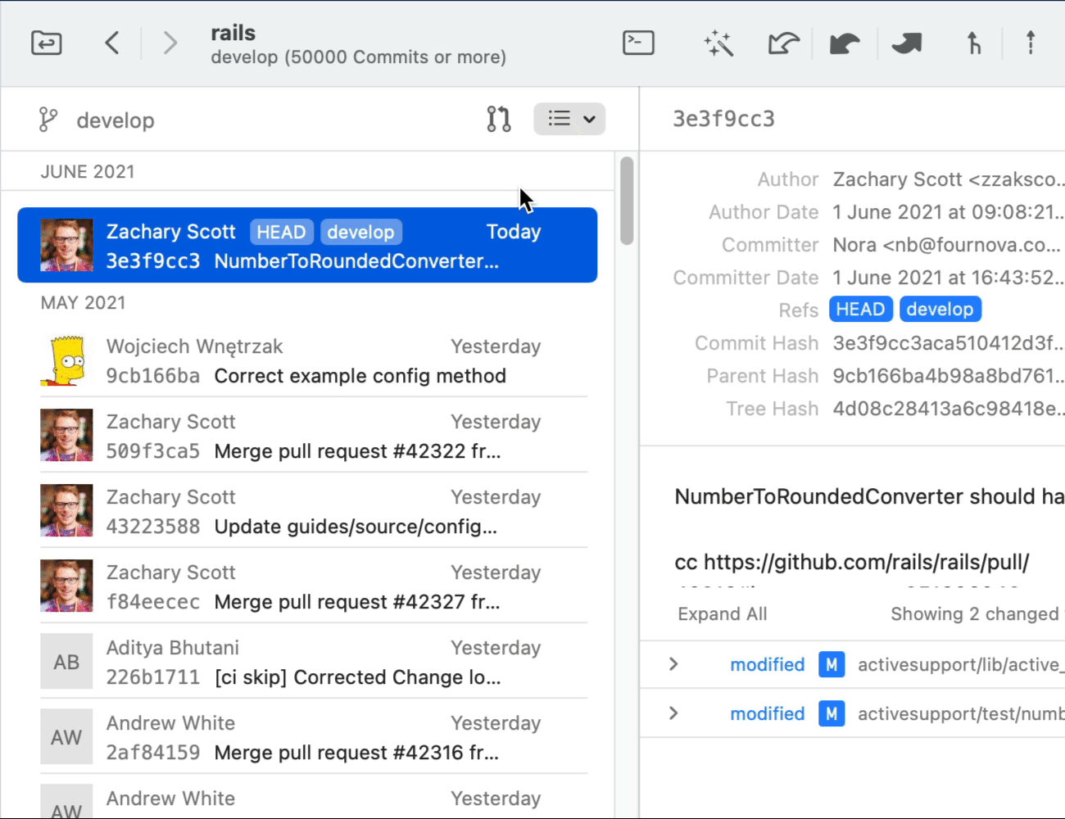
Task: Click the Pull solid arrow icon
Action: click(845, 43)
